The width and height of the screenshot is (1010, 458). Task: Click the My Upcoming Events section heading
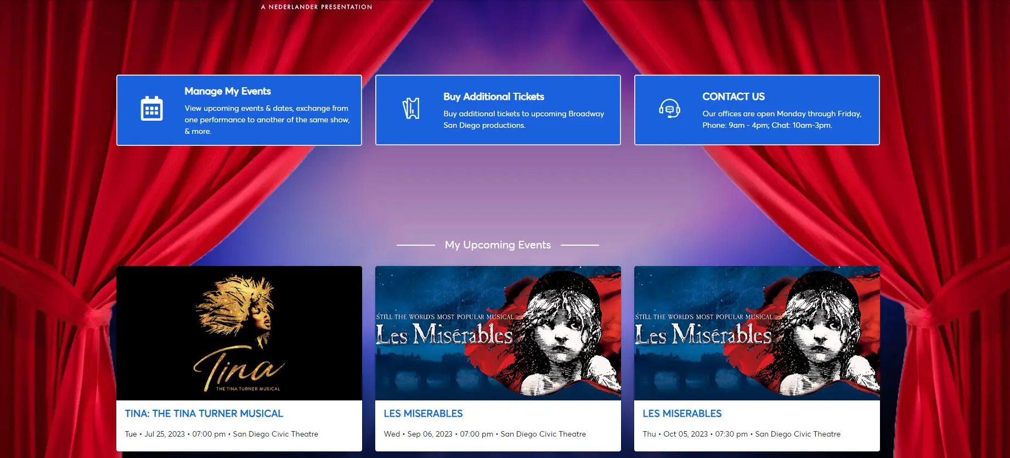pyautogui.click(x=498, y=245)
